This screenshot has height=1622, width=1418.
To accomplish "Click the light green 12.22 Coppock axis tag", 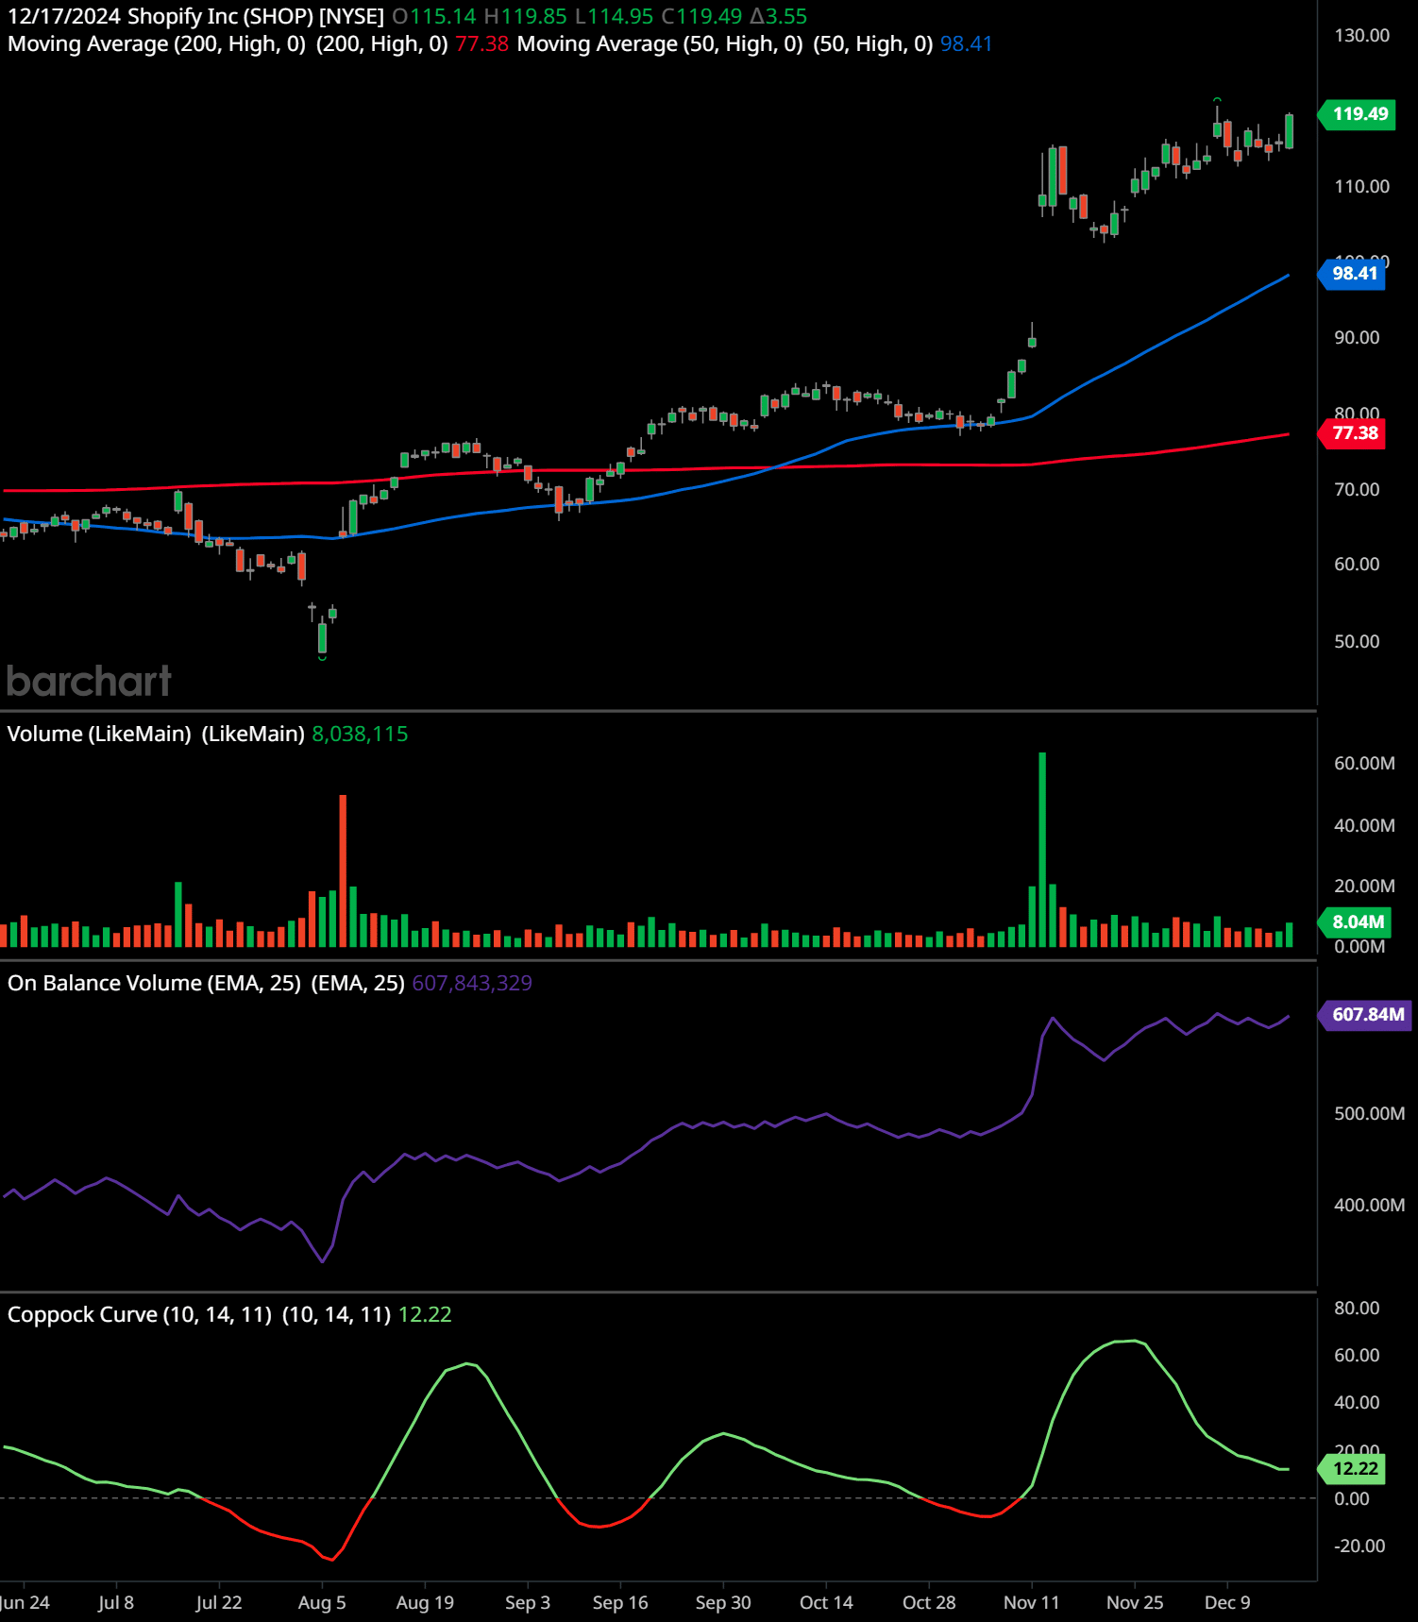I will tap(1354, 1469).
